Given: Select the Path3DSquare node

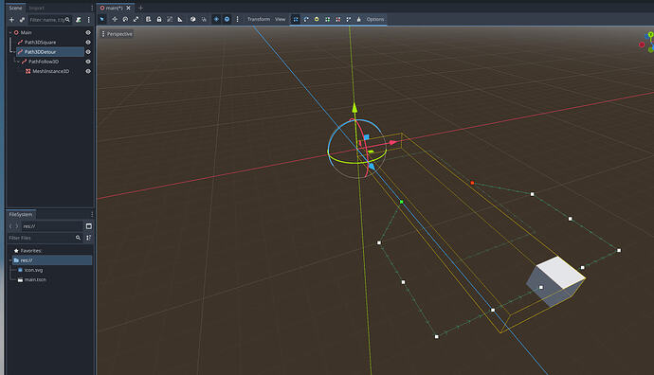Looking at the screenshot, I should coord(40,42).
